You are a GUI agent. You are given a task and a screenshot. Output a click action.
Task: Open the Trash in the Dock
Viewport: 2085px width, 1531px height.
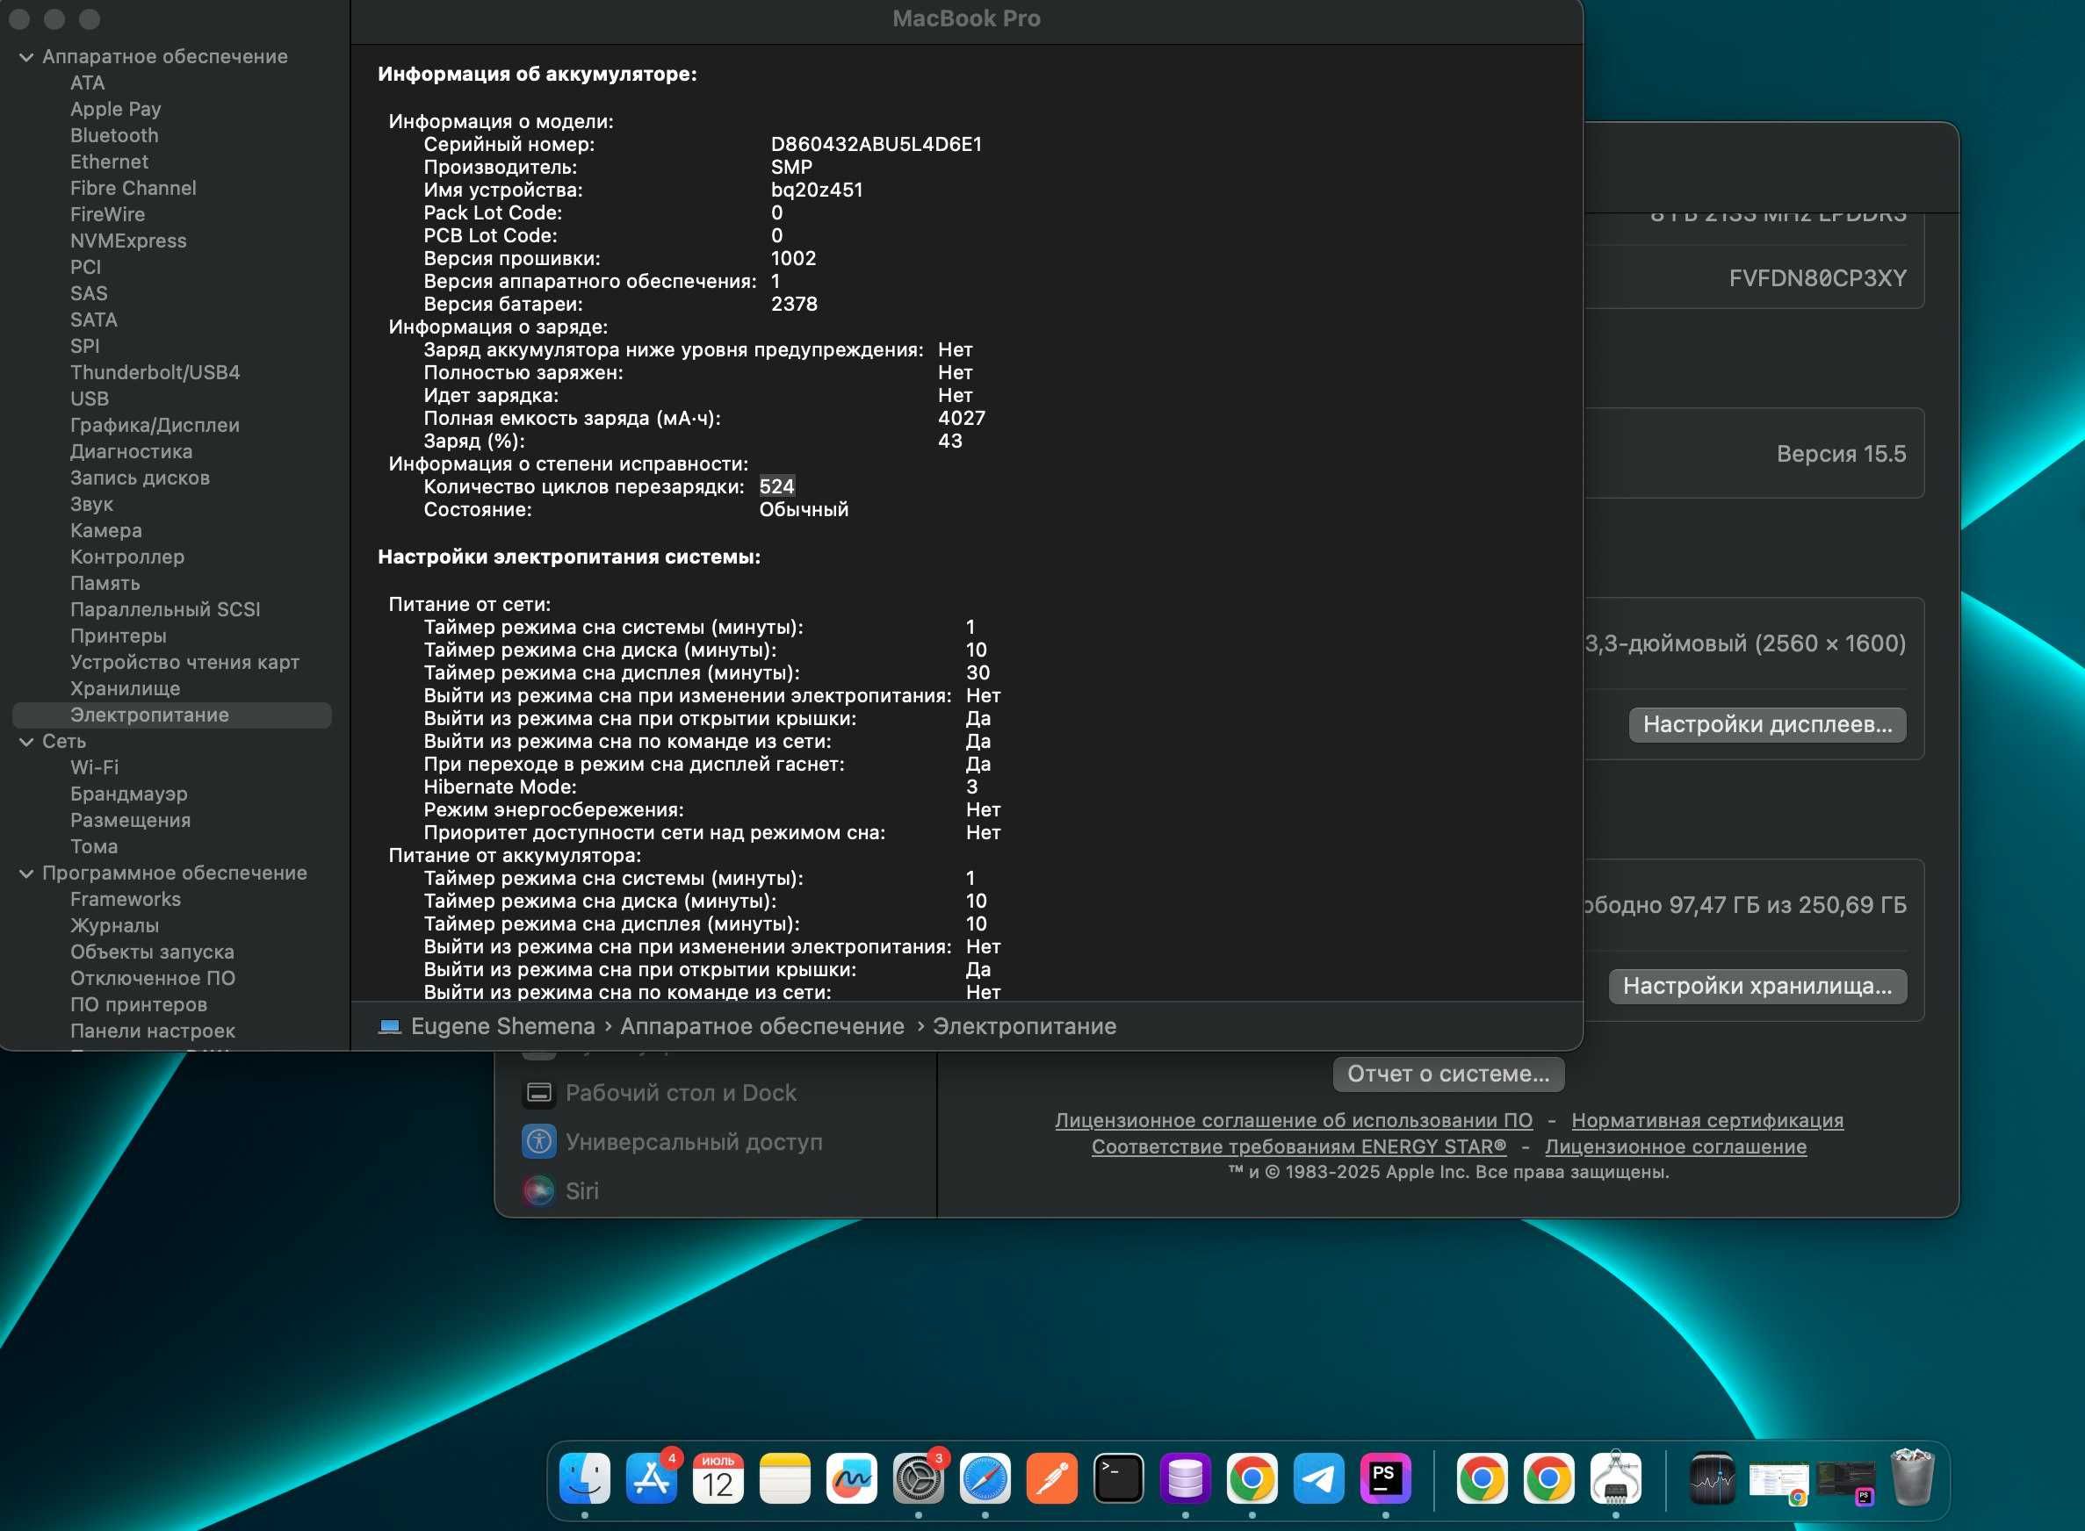[x=1913, y=1478]
